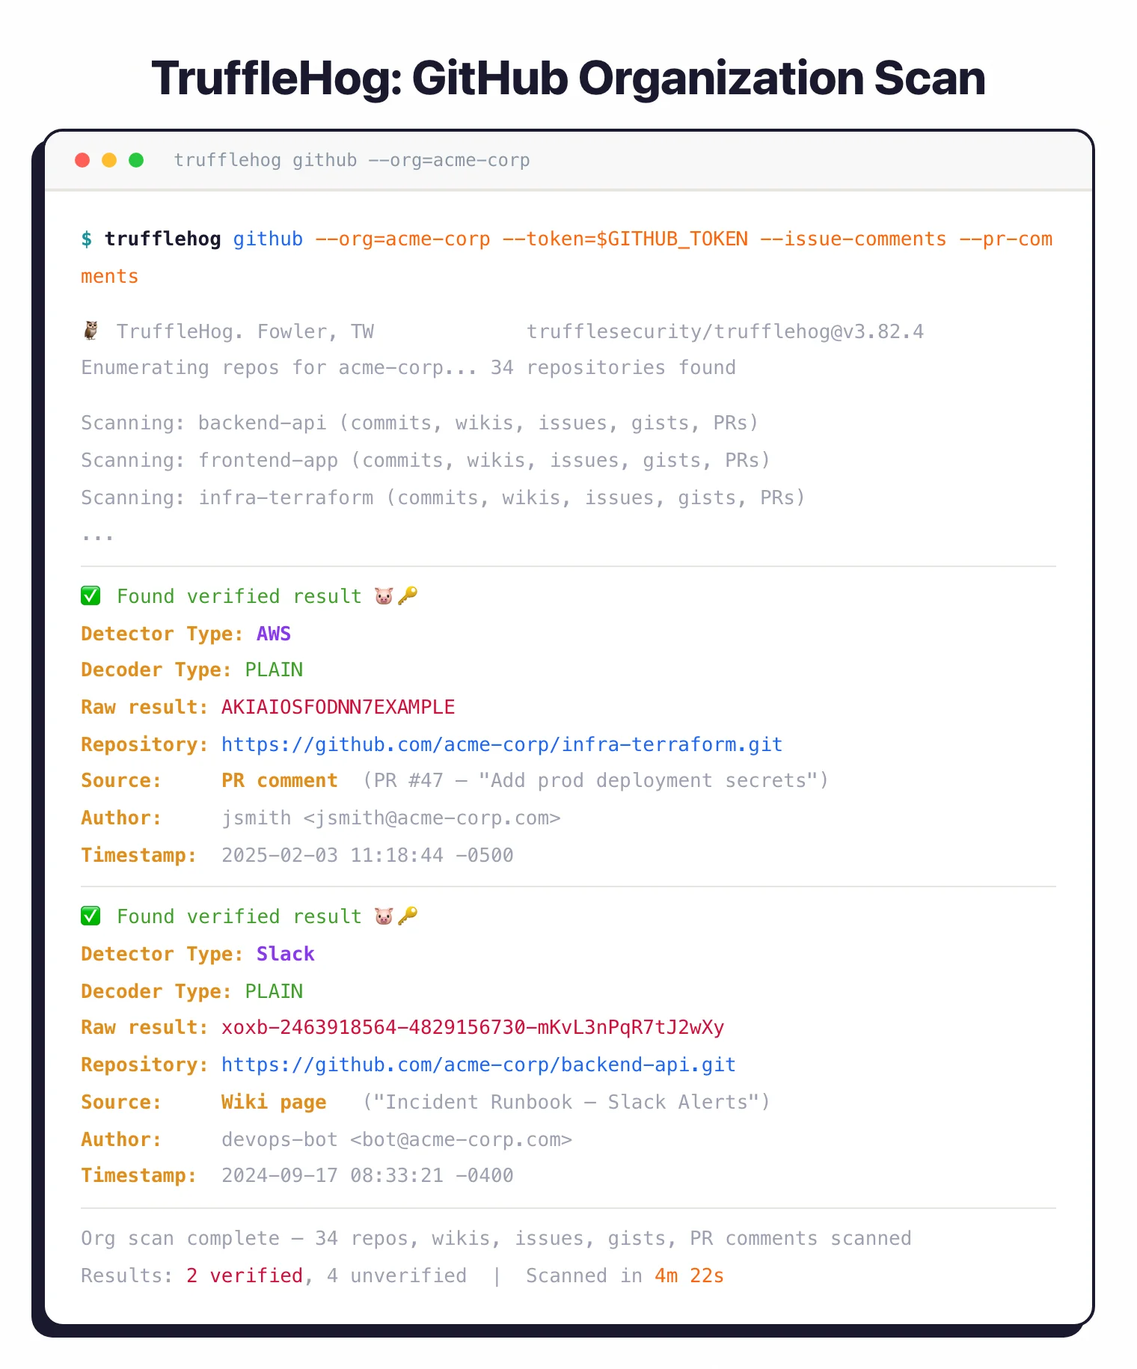Viewport: 1137px width, 1369px height.
Task: Click the 'Scanning: frontend-app' line
Action: point(426,460)
